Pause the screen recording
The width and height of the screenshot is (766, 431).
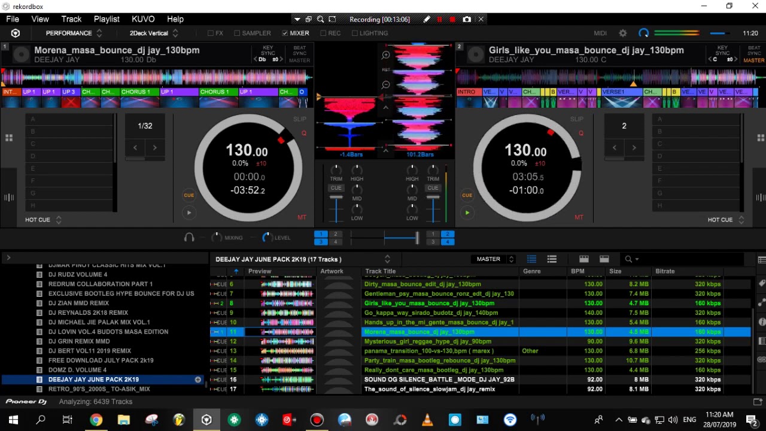[439, 19]
